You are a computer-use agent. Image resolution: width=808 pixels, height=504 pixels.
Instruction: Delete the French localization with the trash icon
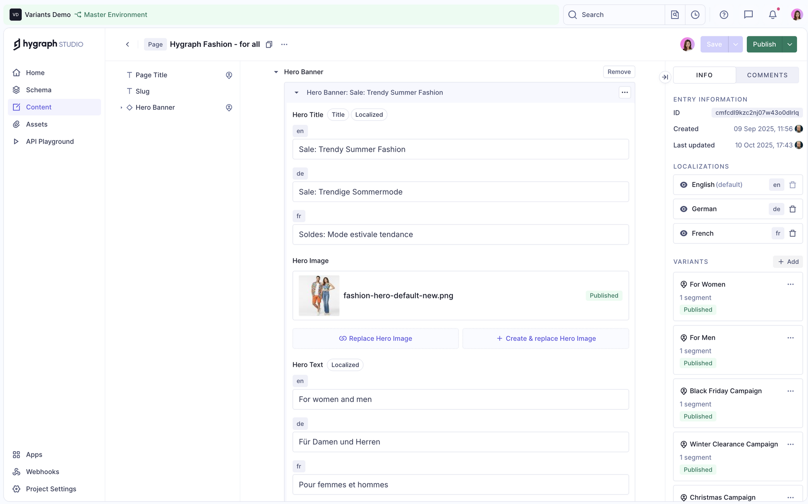coord(793,233)
